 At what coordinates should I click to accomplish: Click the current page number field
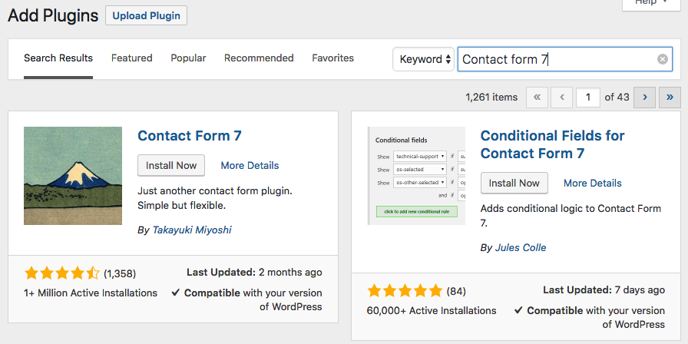point(588,98)
